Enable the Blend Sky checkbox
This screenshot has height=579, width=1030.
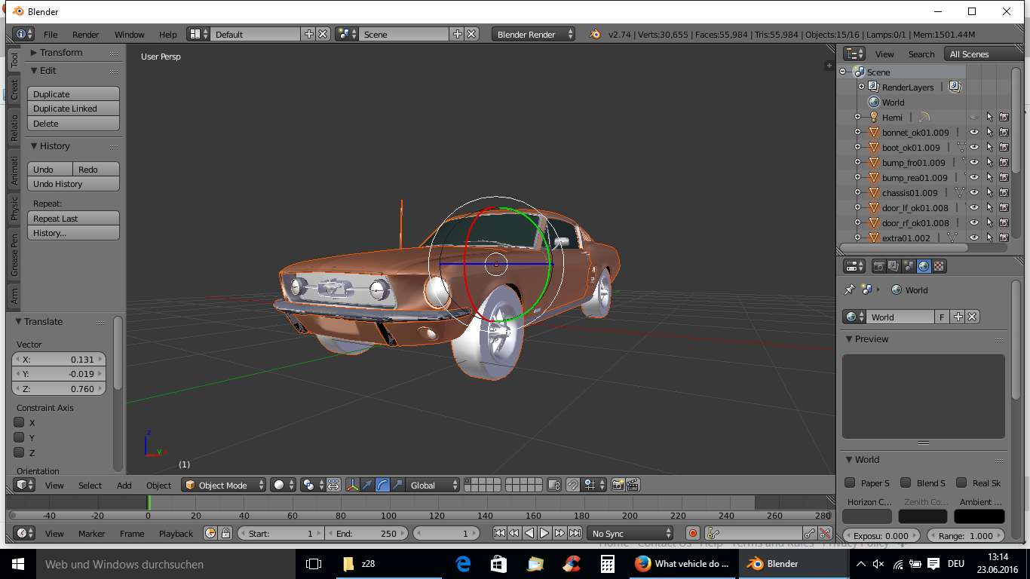(906, 482)
